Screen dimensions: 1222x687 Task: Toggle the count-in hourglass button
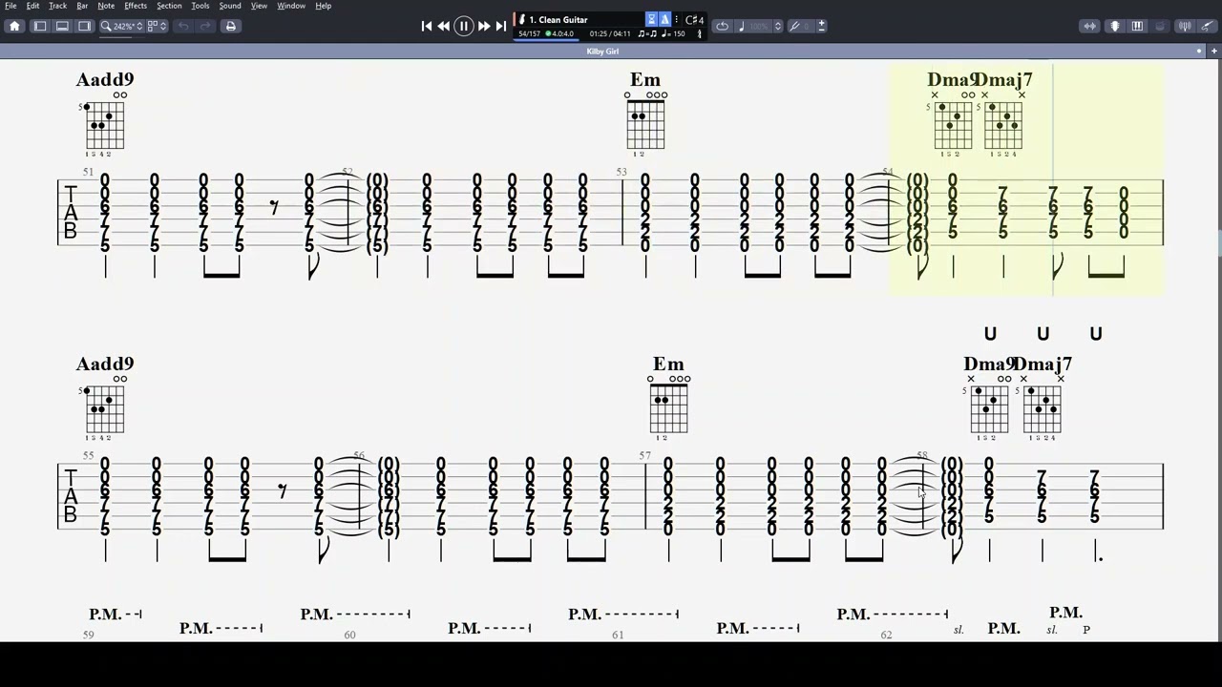point(652,19)
